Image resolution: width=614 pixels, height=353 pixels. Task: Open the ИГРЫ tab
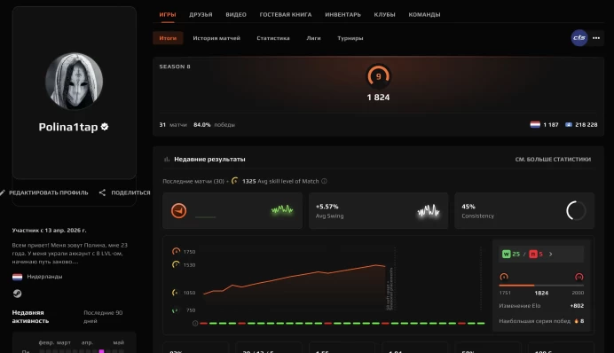(167, 14)
